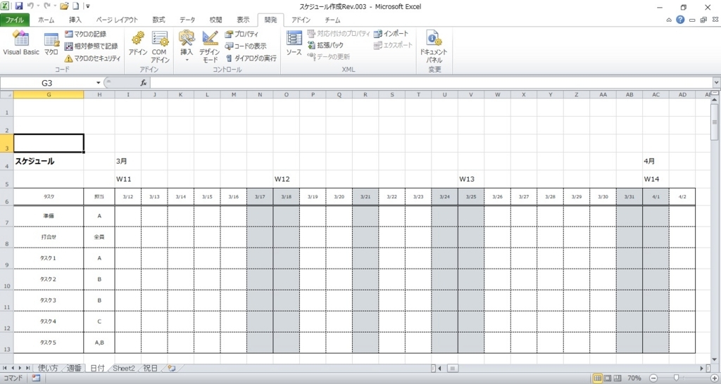Viewport: 721px width, 384px height.
Task: Open マクロのセキュリティ settings
Action: click(x=92, y=58)
